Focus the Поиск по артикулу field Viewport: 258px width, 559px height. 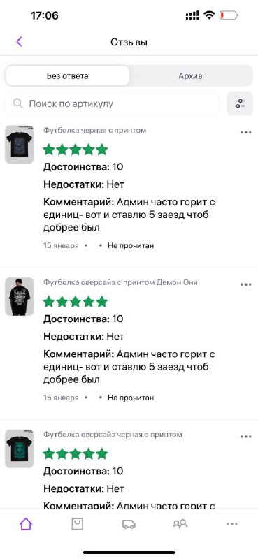pyautogui.click(x=112, y=103)
